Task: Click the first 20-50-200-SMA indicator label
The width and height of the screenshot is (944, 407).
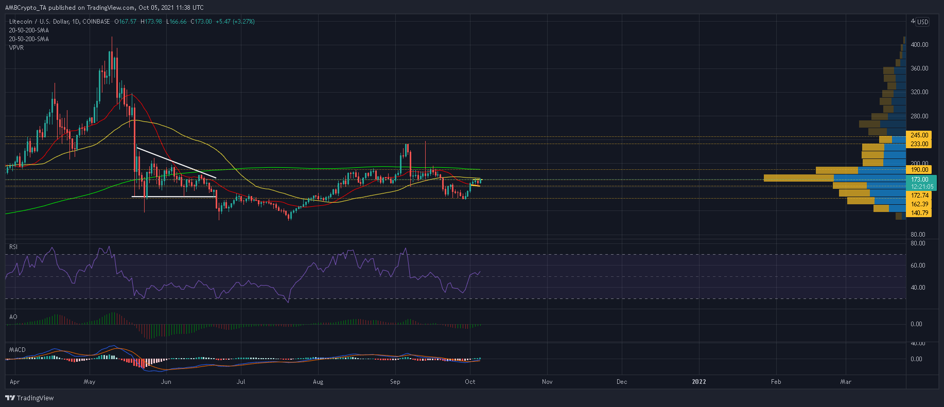Action: tap(29, 30)
